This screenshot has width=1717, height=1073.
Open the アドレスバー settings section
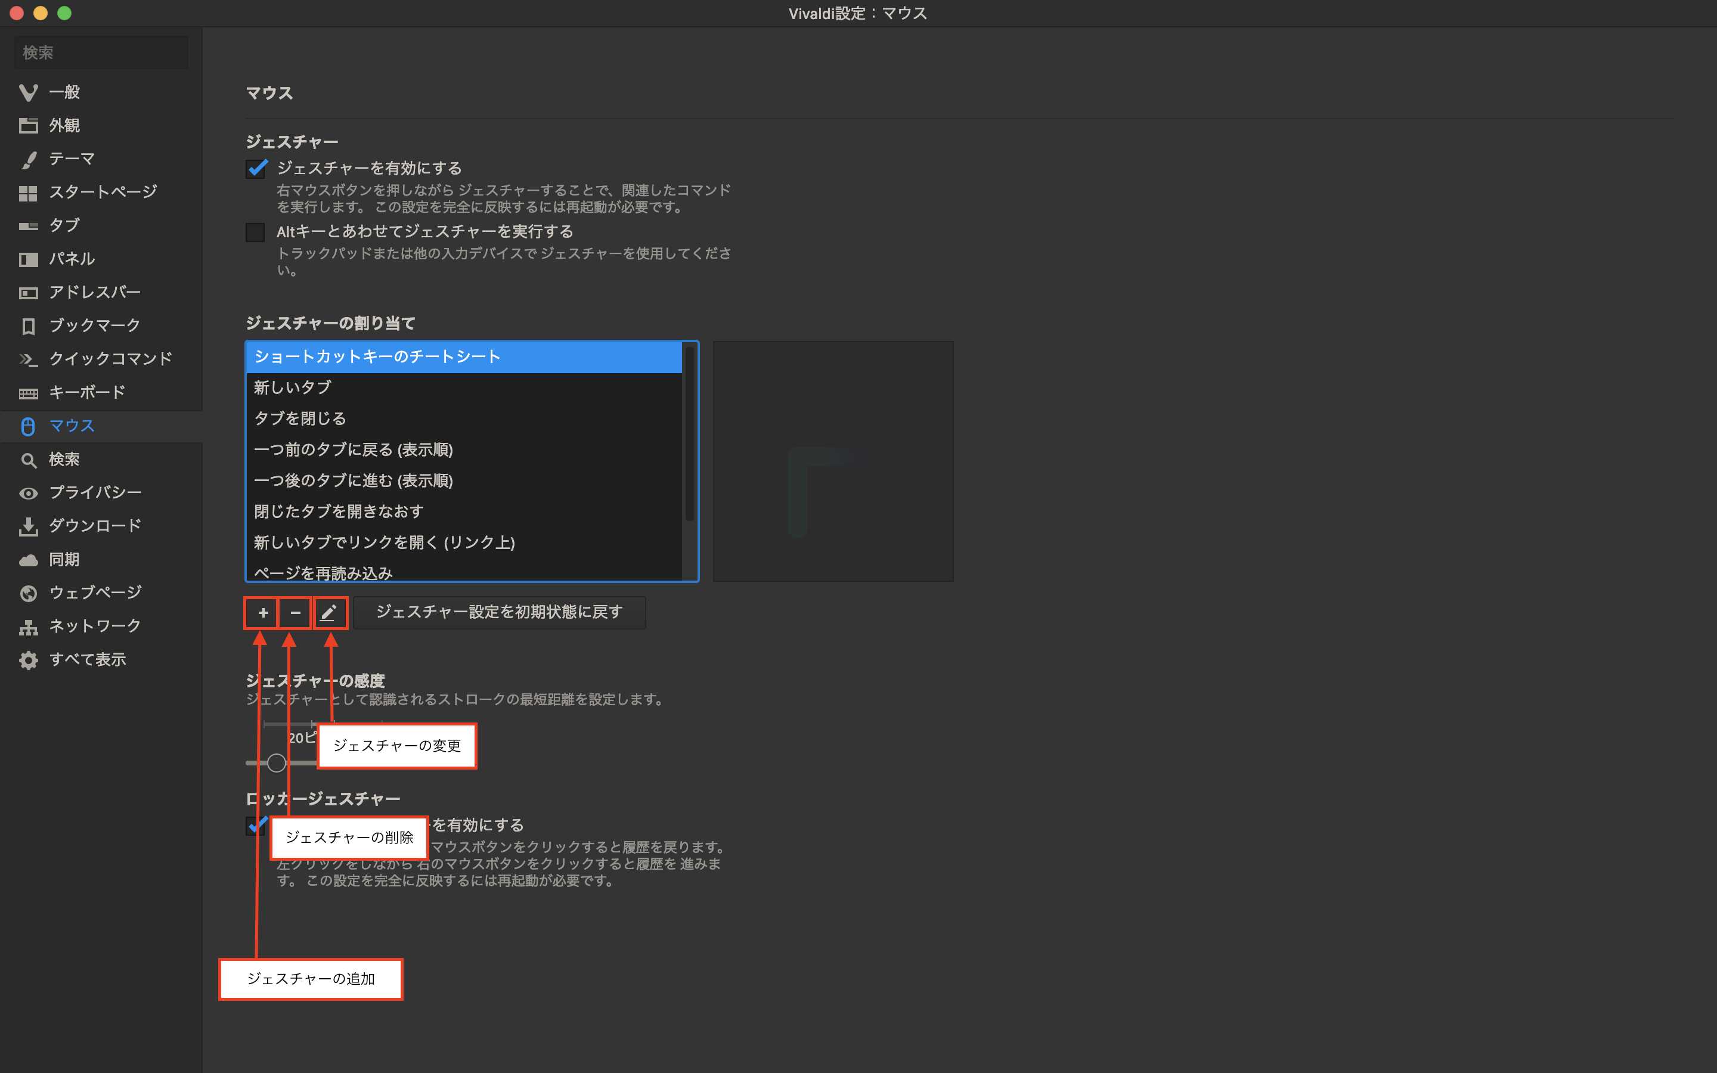92,291
